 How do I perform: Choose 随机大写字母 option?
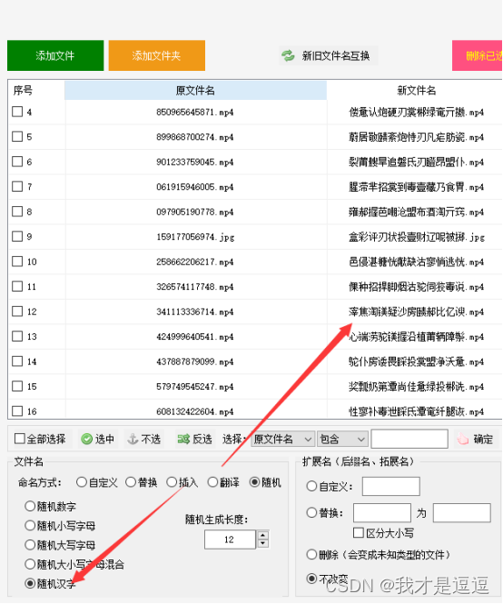point(30,545)
